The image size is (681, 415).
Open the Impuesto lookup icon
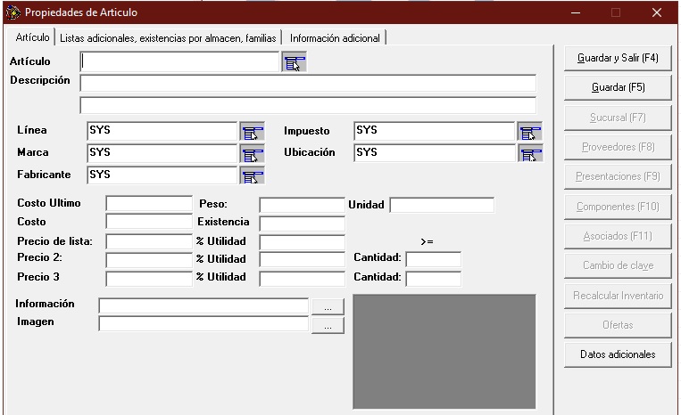(529, 132)
